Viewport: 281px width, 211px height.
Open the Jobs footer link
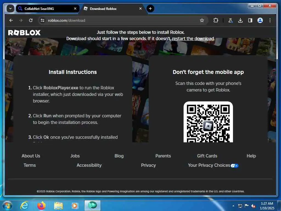point(75,156)
